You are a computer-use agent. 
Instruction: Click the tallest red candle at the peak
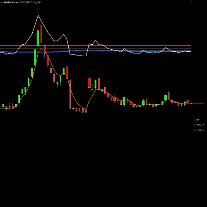(x=41, y=34)
